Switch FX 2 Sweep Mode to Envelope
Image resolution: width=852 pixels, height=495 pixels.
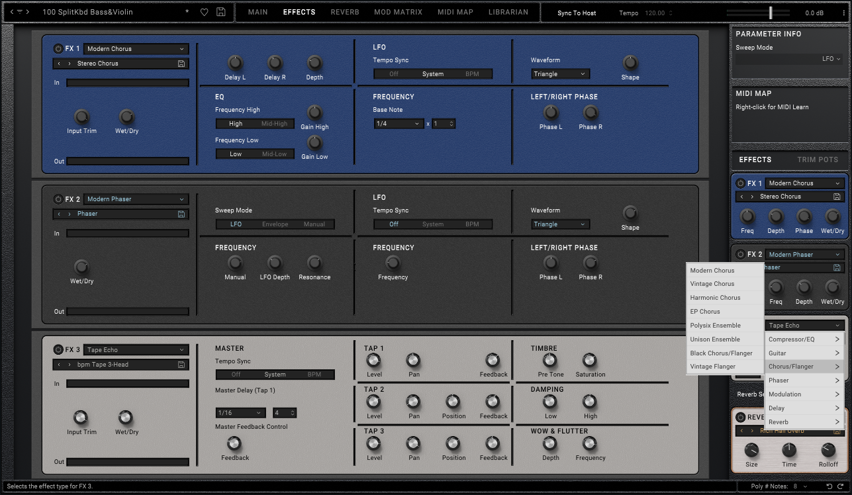(275, 224)
